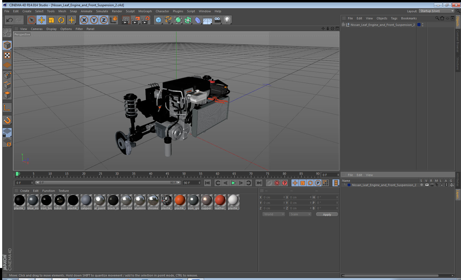Toggle coordinate system icon

tap(114, 20)
